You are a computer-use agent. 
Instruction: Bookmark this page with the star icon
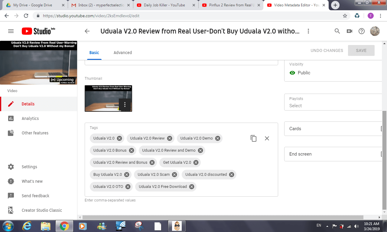345,16
